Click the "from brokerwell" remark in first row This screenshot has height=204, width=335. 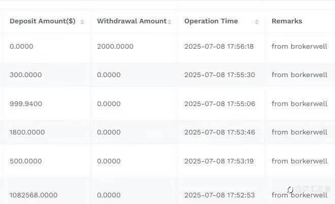(x=299, y=47)
